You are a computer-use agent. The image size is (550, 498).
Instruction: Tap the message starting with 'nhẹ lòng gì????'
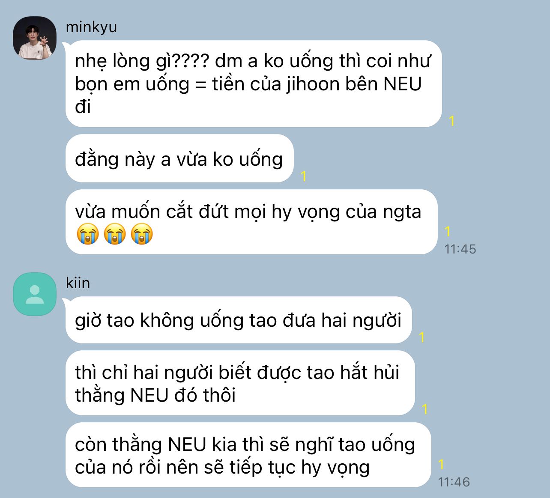(254, 83)
